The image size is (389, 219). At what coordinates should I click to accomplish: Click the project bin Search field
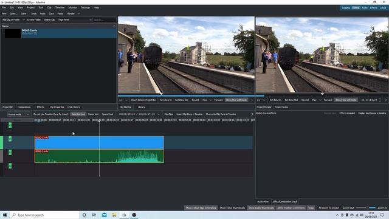point(105,19)
